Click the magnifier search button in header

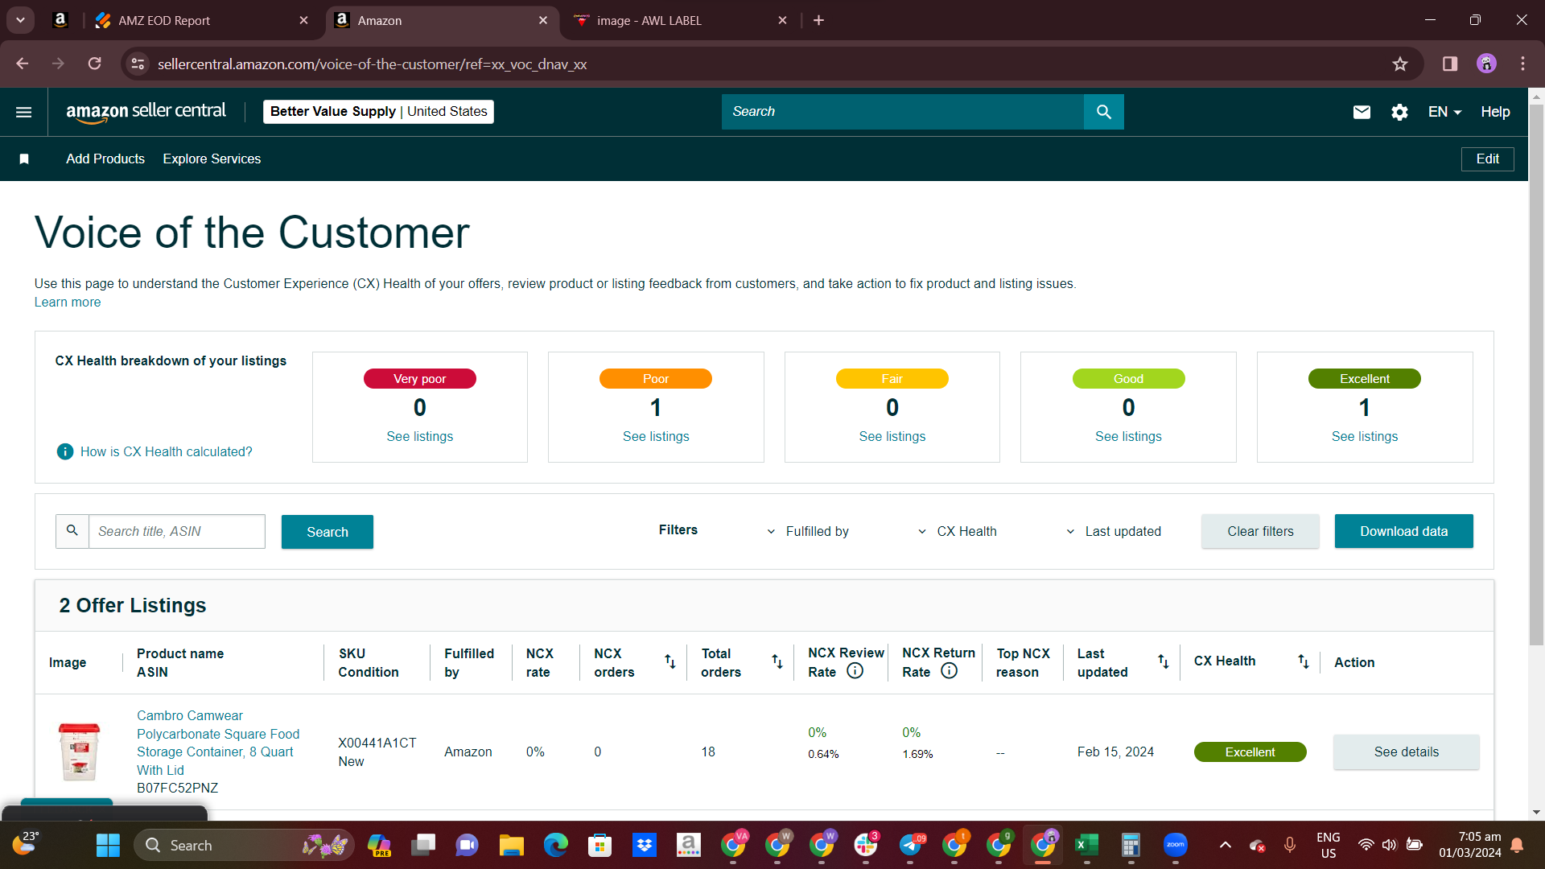pos(1104,112)
